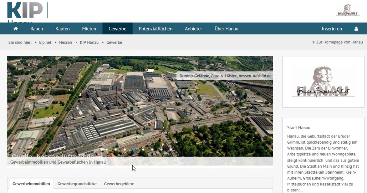The height and width of the screenshot is (193, 367).
Task: Open the Bauen menu
Action: [37, 29]
